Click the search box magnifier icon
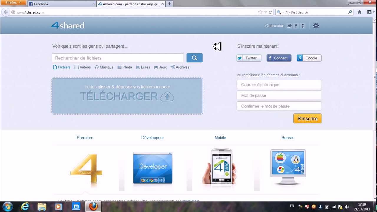Viewport: 377px width, 212px height. point(350,12)
